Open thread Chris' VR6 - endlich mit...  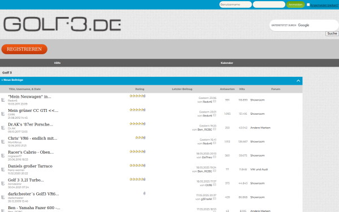(x=33, y=139)
